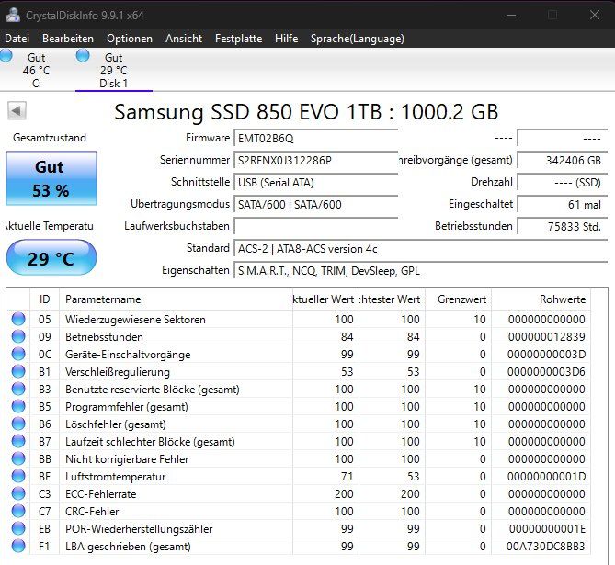Close the CrystalDiskInfo window
The image size is (615, 565).
595,15
